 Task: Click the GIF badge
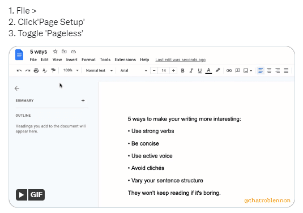tap(36, 195)
